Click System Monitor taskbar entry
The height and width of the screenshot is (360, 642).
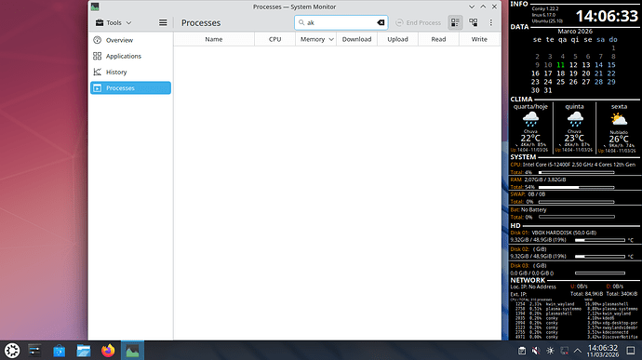point(132,351)
